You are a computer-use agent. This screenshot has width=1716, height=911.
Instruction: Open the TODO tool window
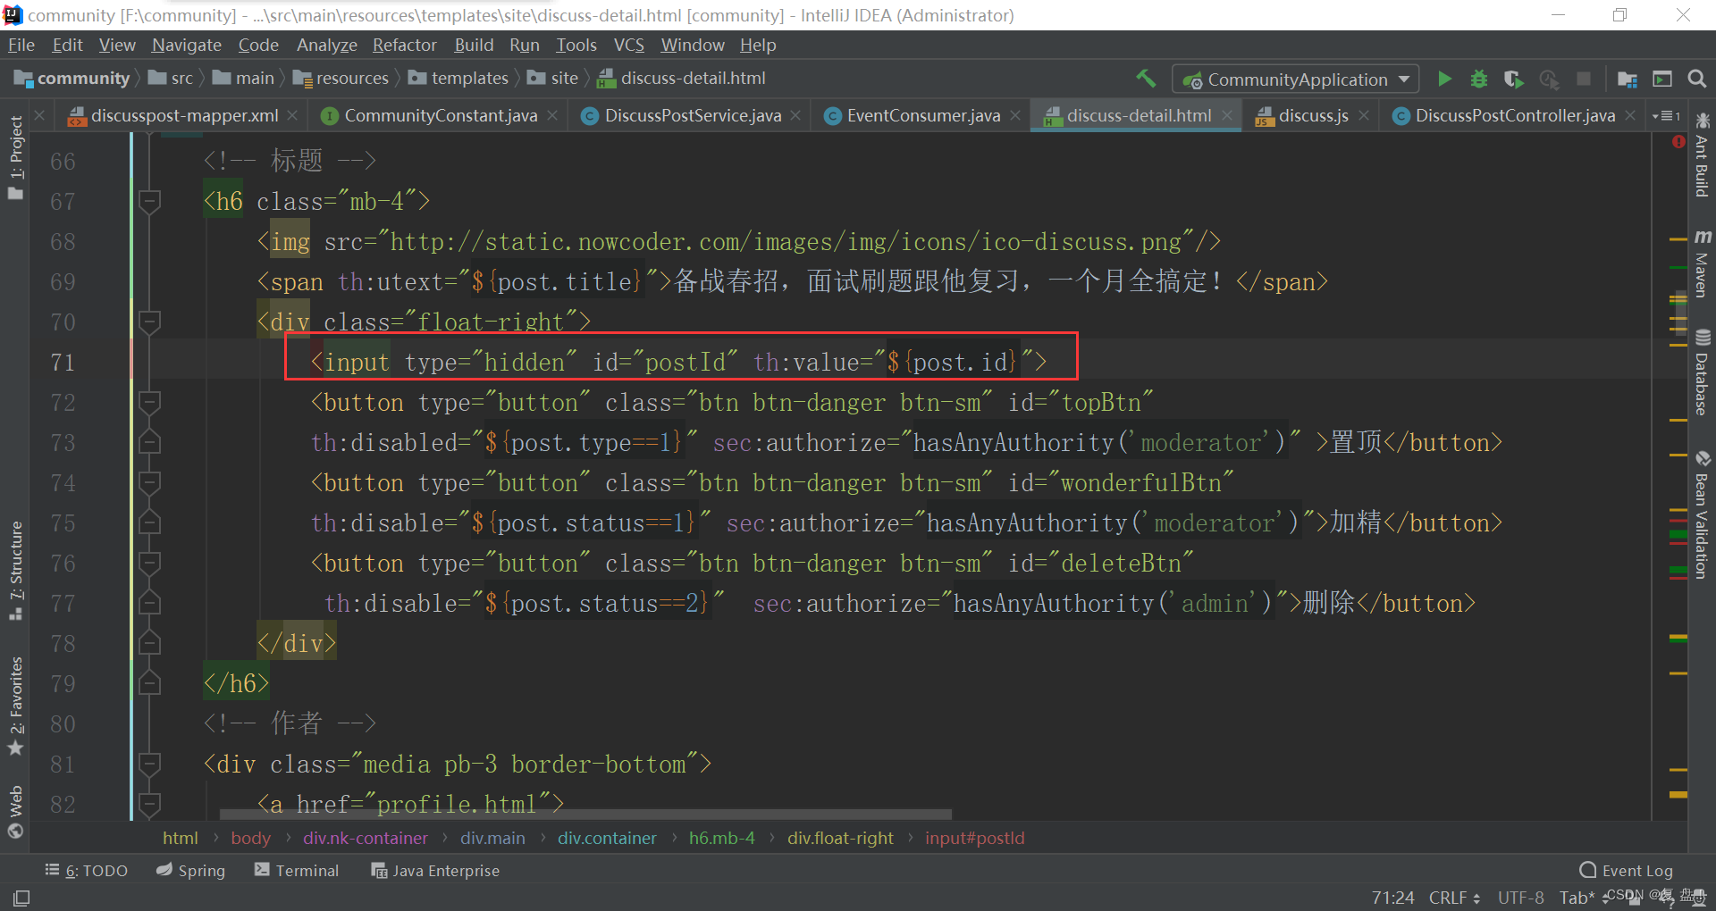[86, 870]
